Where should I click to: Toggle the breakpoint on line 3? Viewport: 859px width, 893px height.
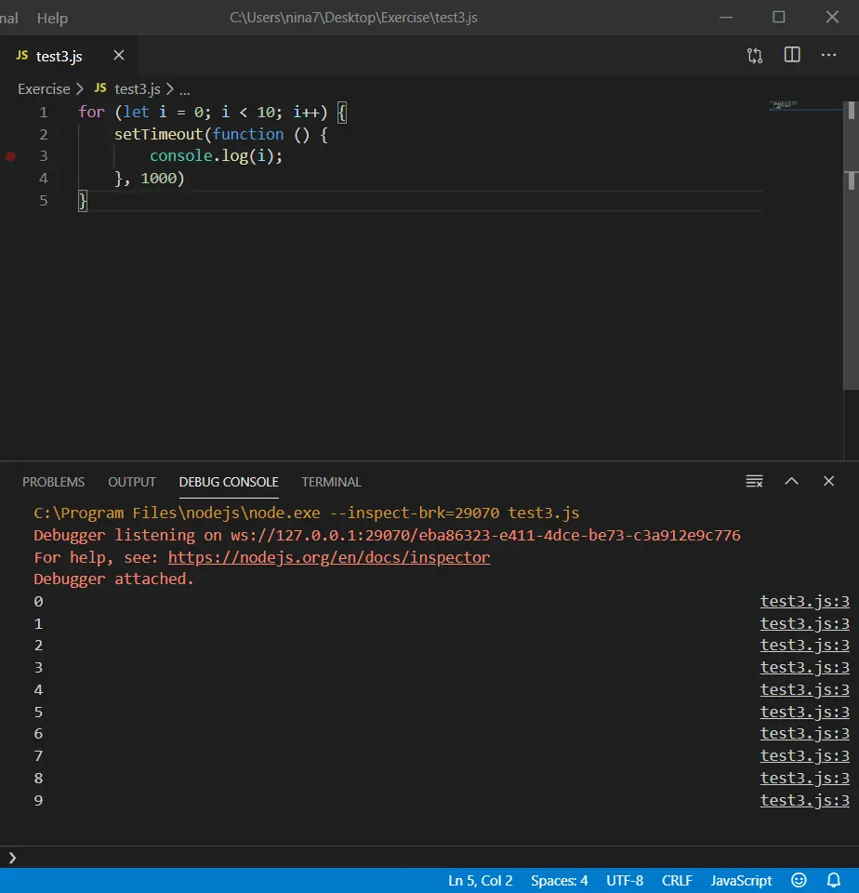coord(11,156)
